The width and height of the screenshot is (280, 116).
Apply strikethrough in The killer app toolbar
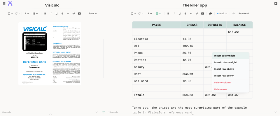coord(185,14)
